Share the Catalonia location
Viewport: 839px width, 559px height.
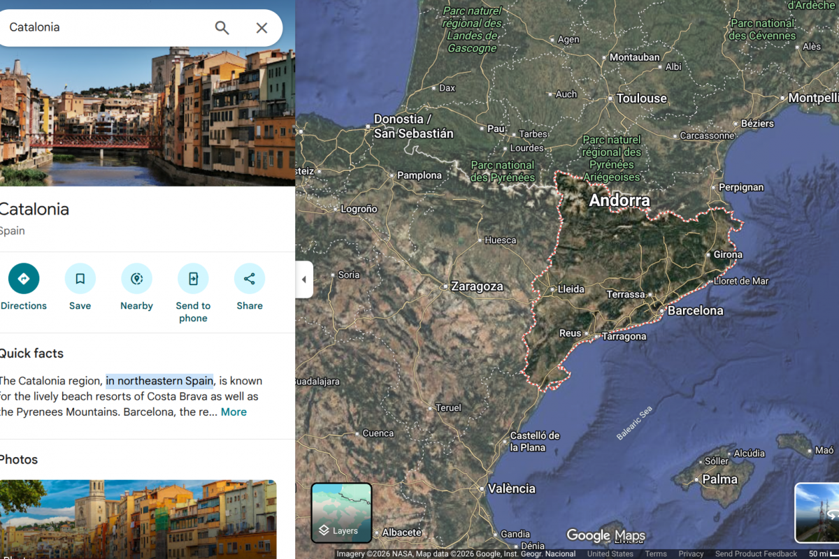pyautogui.click(x=249, y=278)
